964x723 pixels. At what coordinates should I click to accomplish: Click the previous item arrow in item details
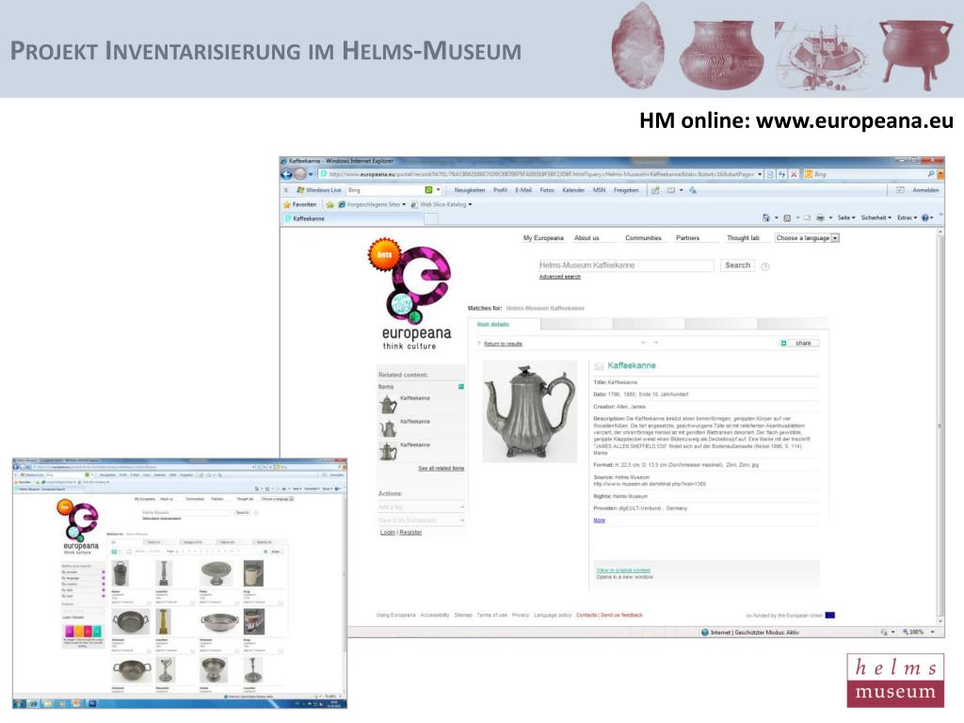[x=644, y=343]
